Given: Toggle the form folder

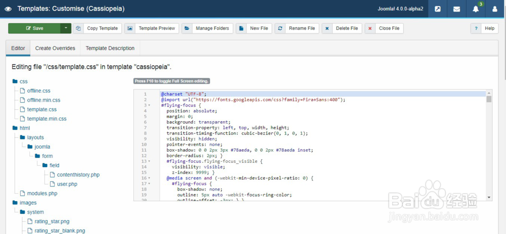Looking at the screenshot, I should coord(44,156).
